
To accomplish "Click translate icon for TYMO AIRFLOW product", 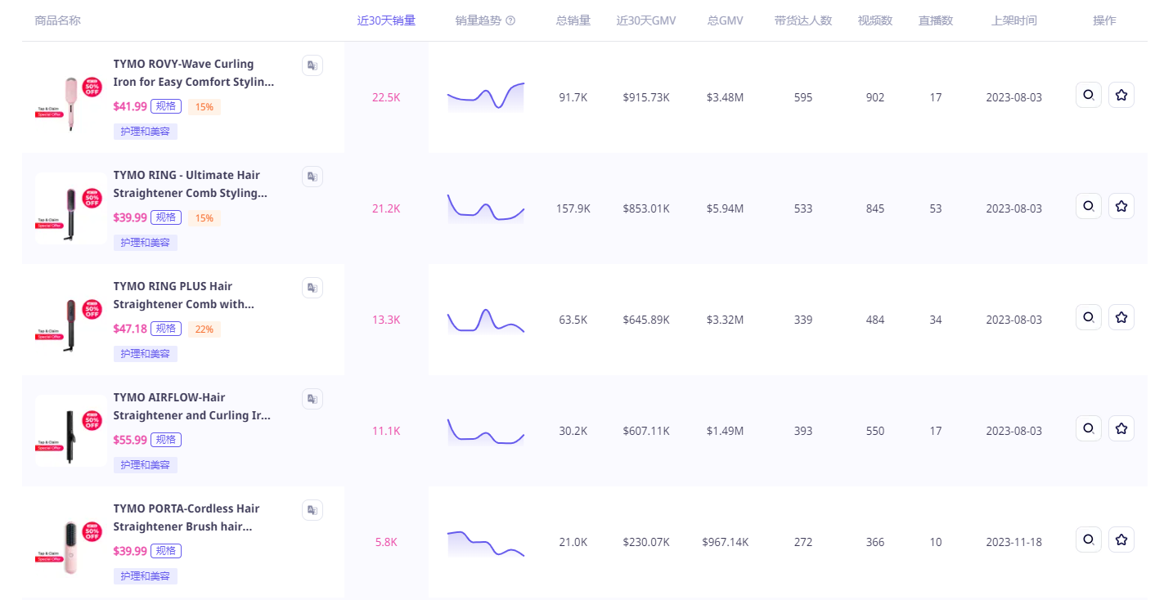I will 312,399.
